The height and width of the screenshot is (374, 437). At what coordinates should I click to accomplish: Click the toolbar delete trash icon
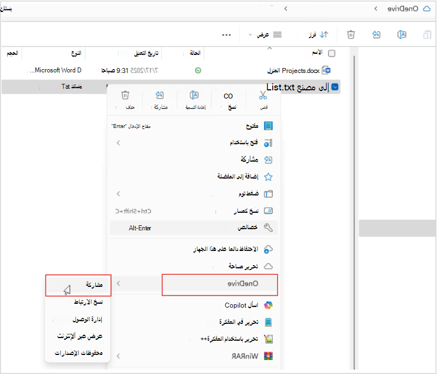point(351,35)
